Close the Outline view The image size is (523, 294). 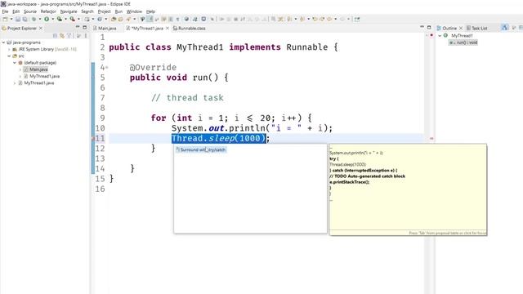(461, 29)
